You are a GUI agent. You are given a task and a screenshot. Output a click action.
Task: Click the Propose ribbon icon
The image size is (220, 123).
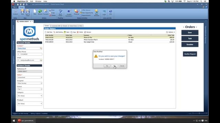(76, 12)
